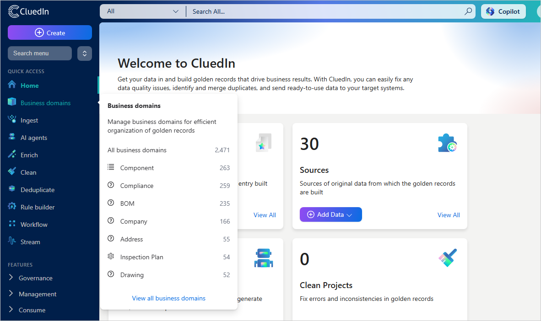Open the Rule builder menu item
Image resolution: width=541 pixels, height=321 pixels.
tap(37, 207)
